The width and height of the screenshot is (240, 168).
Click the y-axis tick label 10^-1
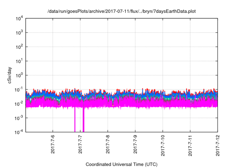coord(19,89)
